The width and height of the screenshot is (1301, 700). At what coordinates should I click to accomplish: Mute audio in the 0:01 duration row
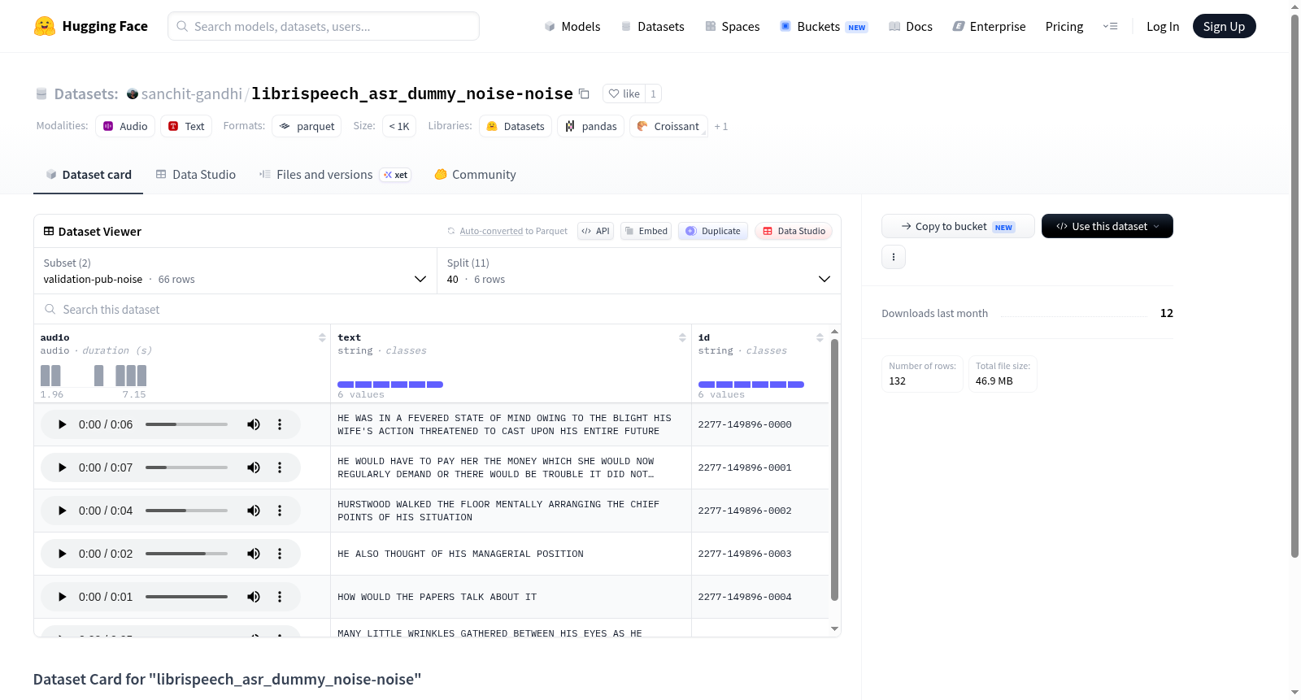click(254, 597)
